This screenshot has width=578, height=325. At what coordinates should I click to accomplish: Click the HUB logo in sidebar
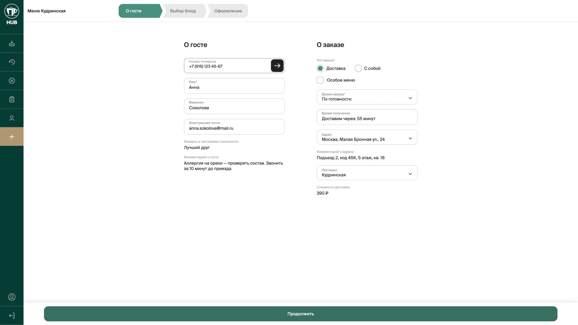pos(12,14)
